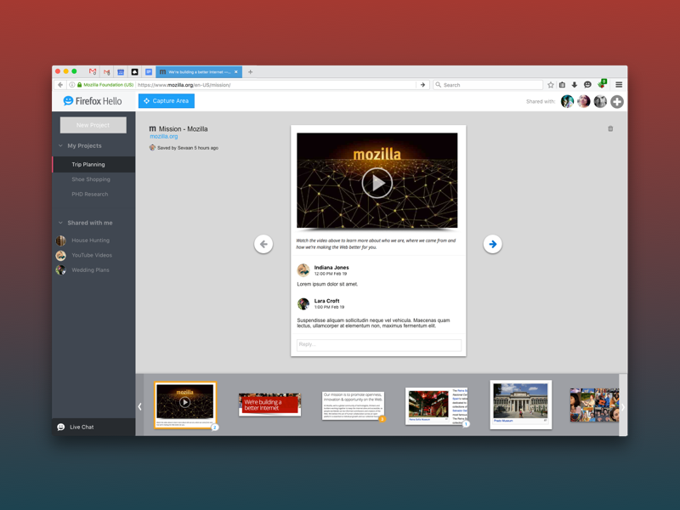Select the mozilla video thumbnail
The height and width of the screenshot is (510, 680).
(185, 405)
